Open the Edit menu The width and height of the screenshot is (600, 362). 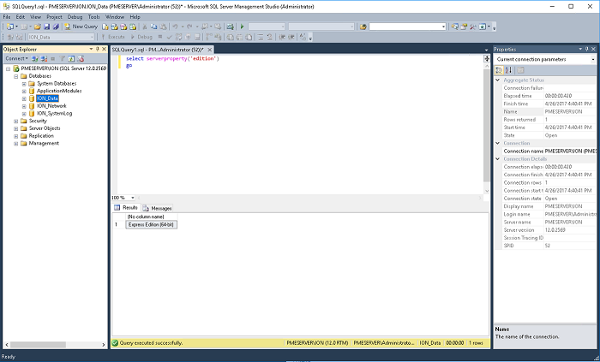pos(21,17)
